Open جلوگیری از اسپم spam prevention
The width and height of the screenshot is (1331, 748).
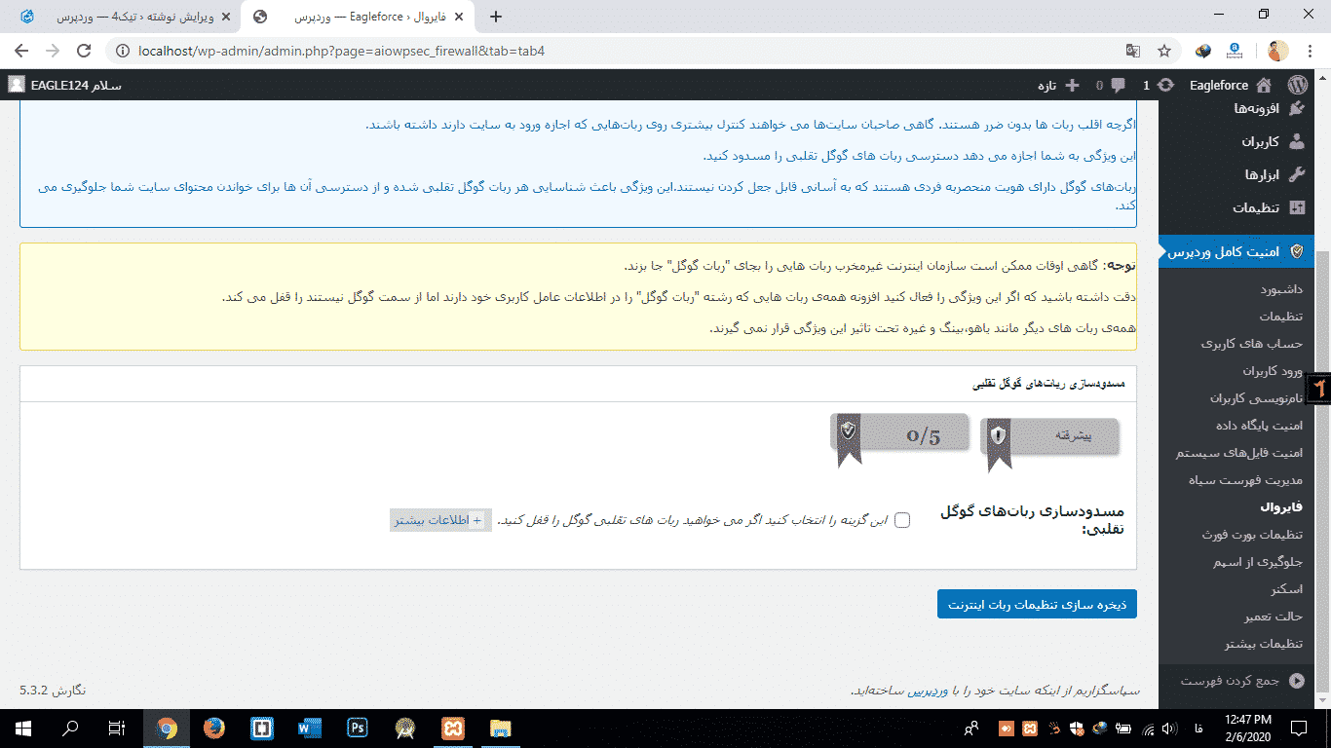[1257, 562]
